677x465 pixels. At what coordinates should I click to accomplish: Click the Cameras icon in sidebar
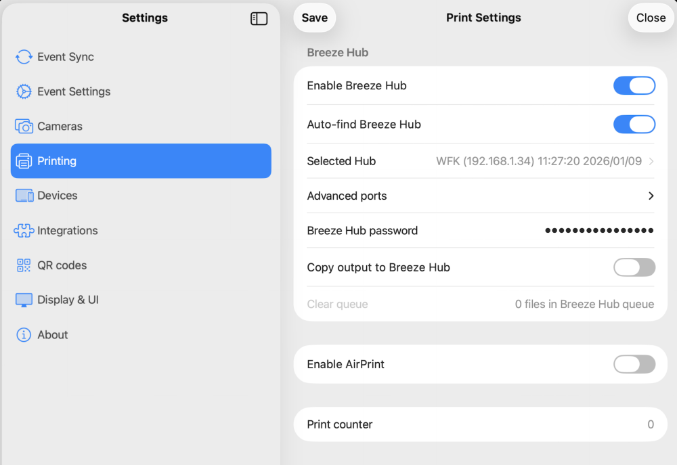point(24,127)
